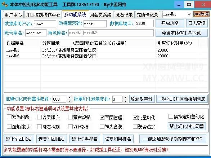Uncheck the 批量幻化 checkbox
This screenshot has width=211, height=158.
click(135, 118)
